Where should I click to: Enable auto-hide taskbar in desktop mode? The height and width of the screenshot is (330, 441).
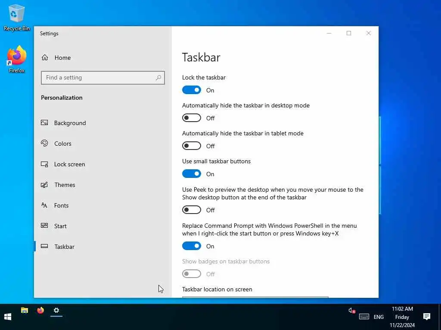(192, 118)
